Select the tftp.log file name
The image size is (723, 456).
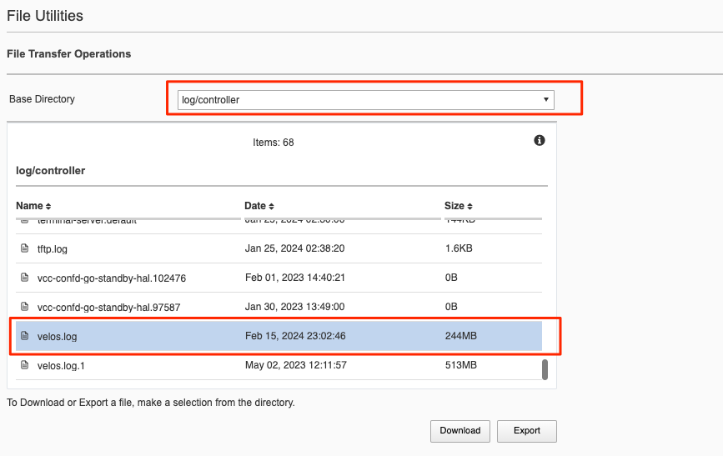coord(52,249)
